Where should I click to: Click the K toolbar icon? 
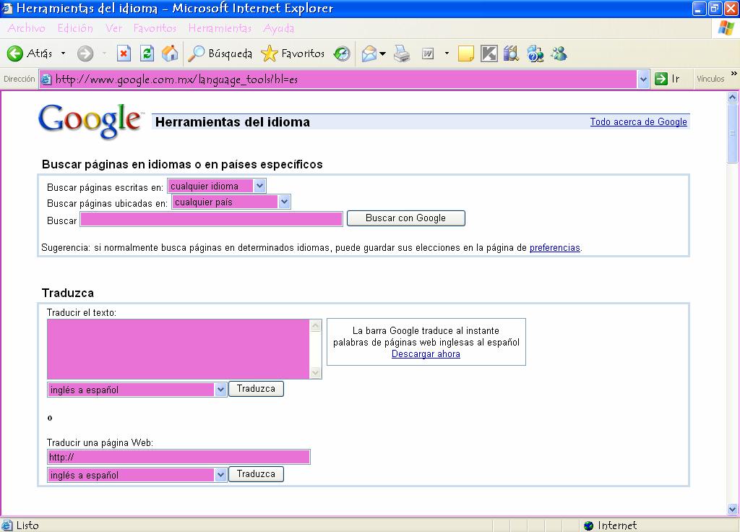pyautogui.click(x=489, y=53)
